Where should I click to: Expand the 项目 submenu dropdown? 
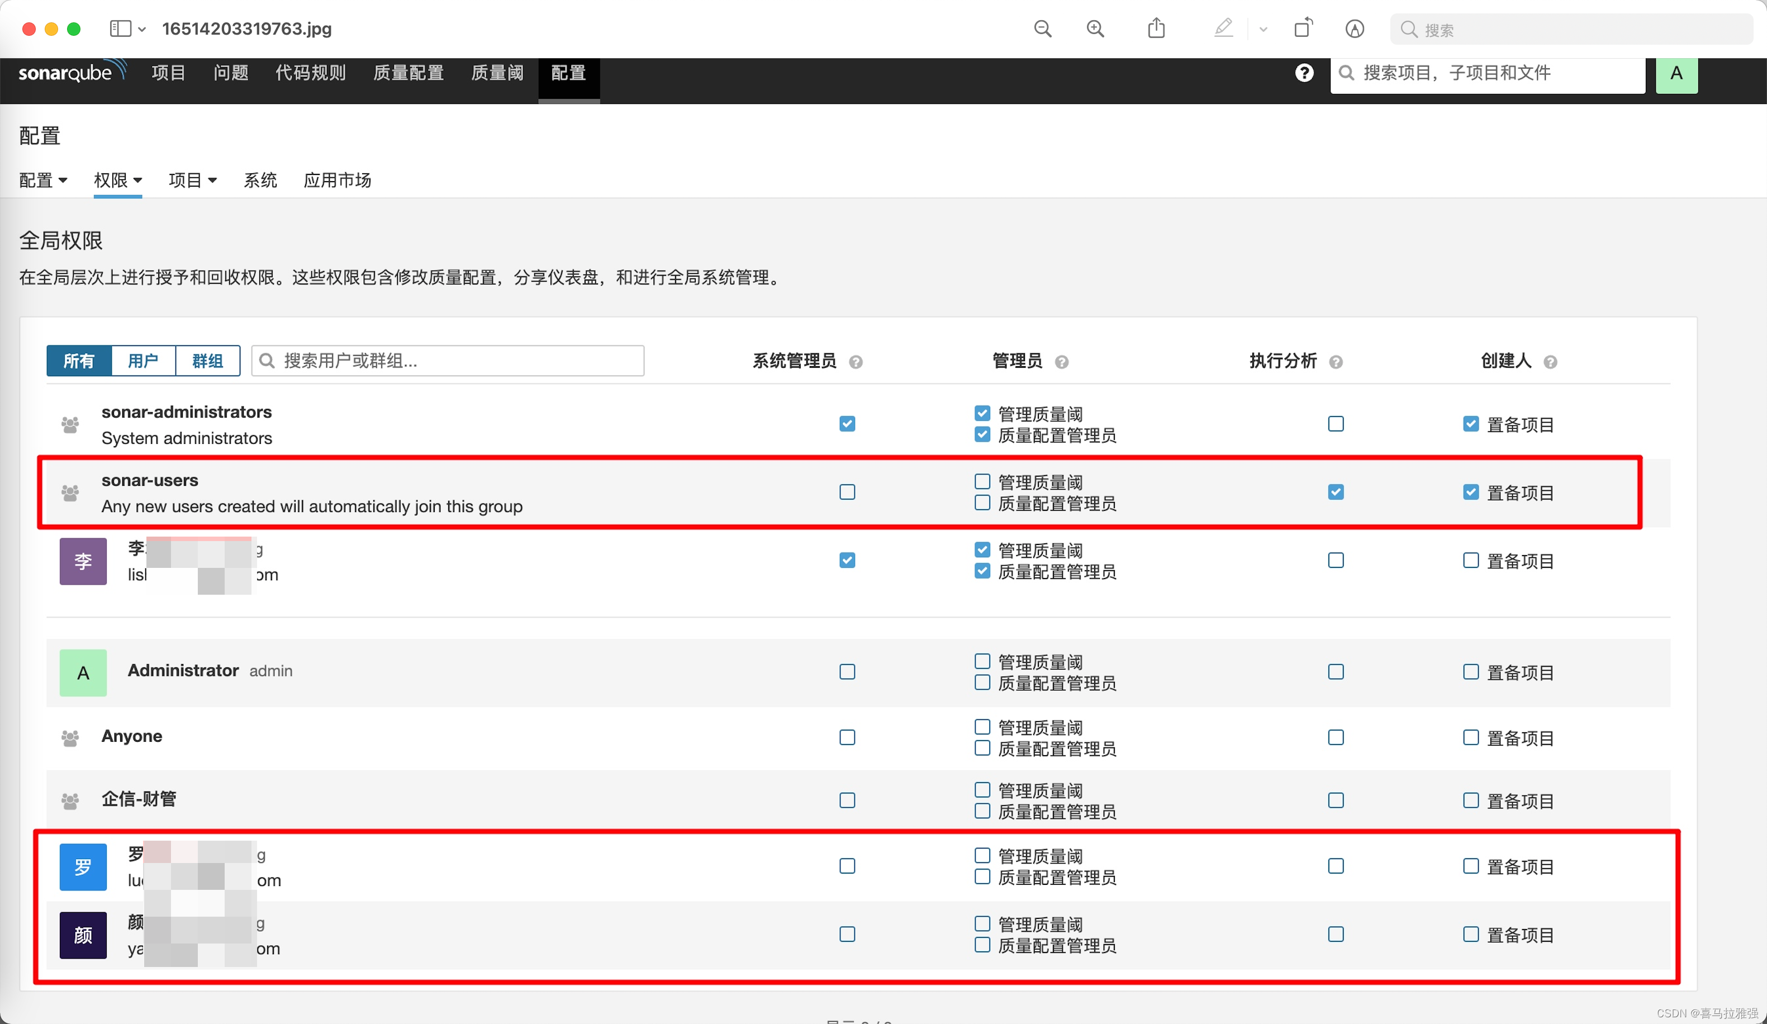(193, 180)
